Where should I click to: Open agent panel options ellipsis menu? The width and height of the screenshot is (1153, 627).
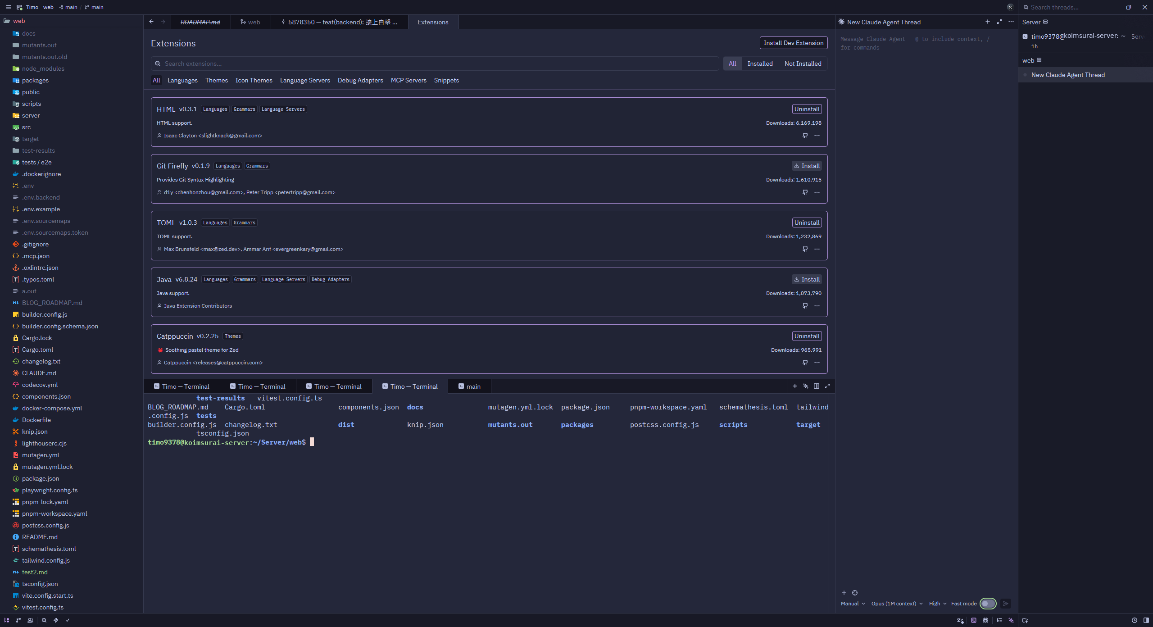pos(1011,22)
